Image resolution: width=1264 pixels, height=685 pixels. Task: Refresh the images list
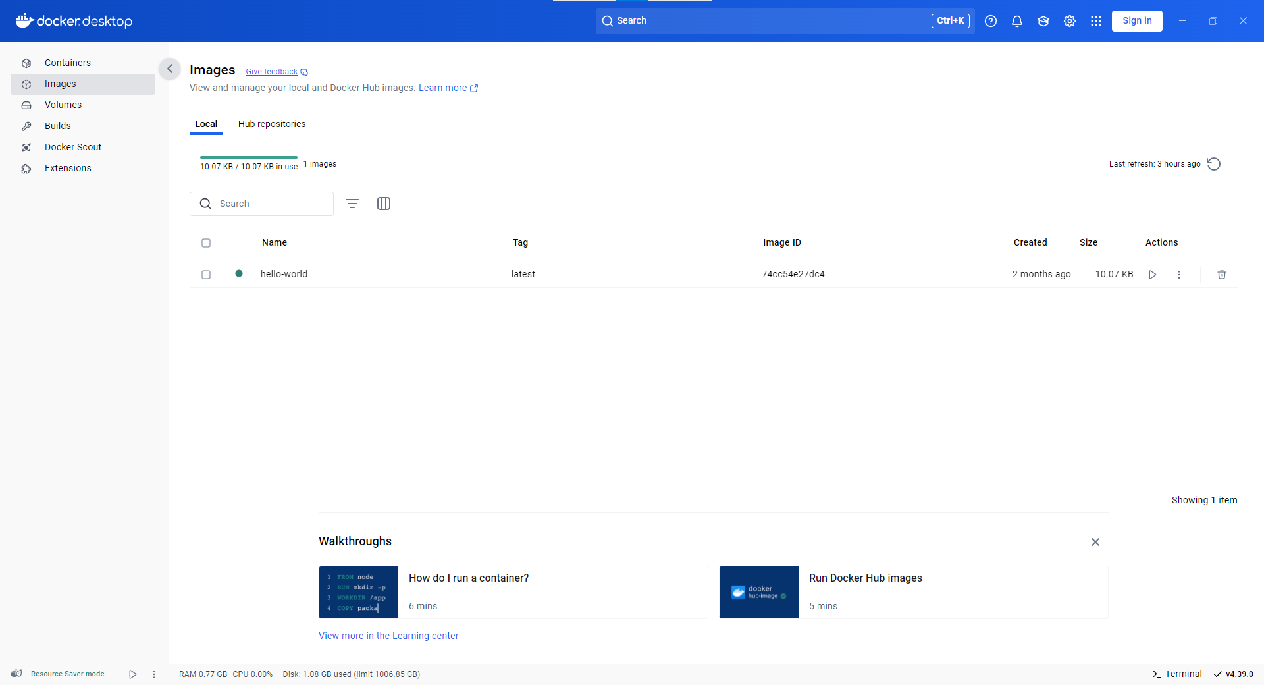[1214, 164]
